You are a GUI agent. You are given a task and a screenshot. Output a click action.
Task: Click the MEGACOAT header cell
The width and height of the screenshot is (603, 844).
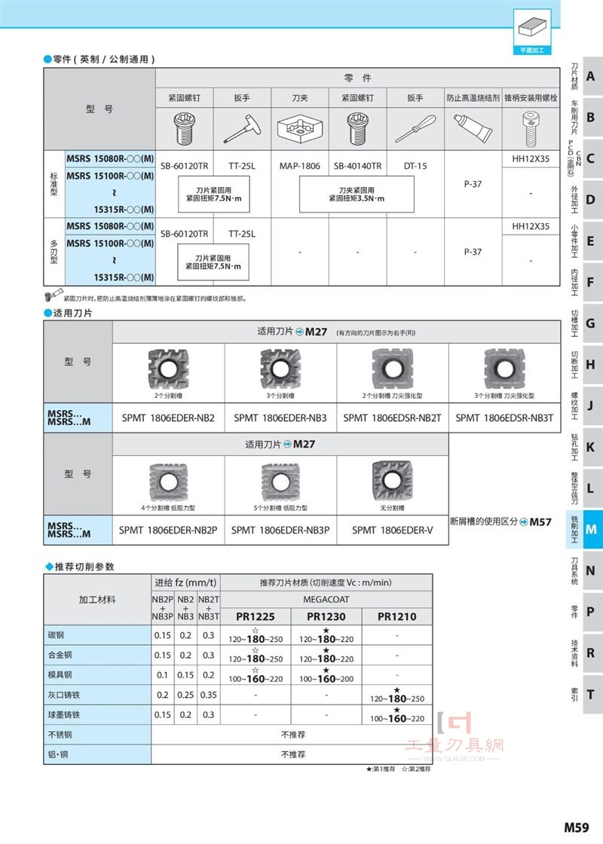pyautogui.click(x=326, y=600)
